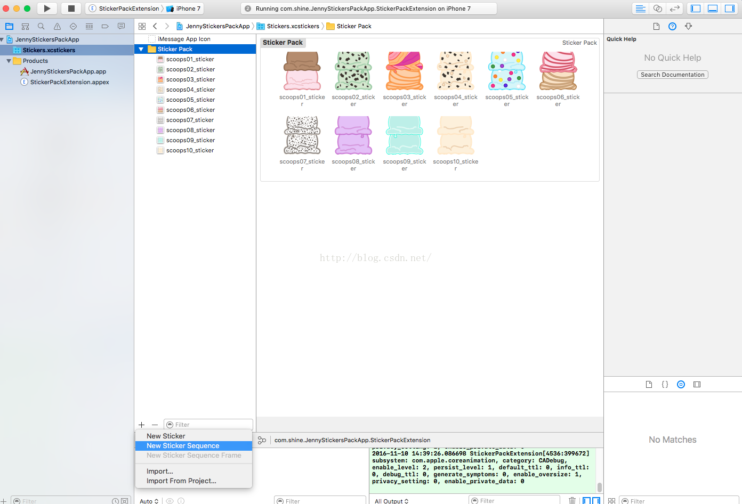Image resolution: width=742 pixels, height=504 pixels.
Task: Show the Object library icon
Action: (x=681, y=384)
